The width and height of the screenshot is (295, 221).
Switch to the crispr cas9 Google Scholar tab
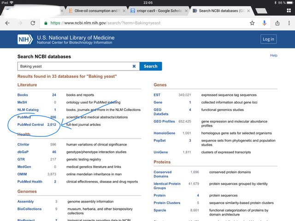click(159, 11)
